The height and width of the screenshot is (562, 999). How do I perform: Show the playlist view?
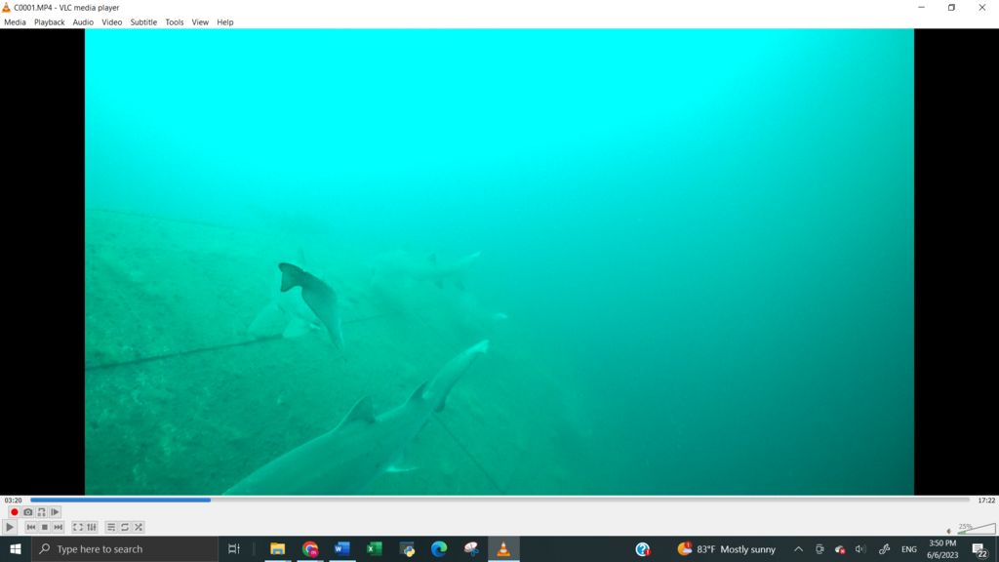(111, 527)
